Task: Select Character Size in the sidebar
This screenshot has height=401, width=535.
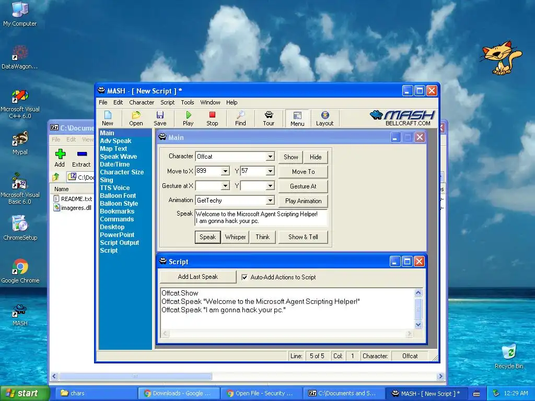Action: click(x=122, y=172)
